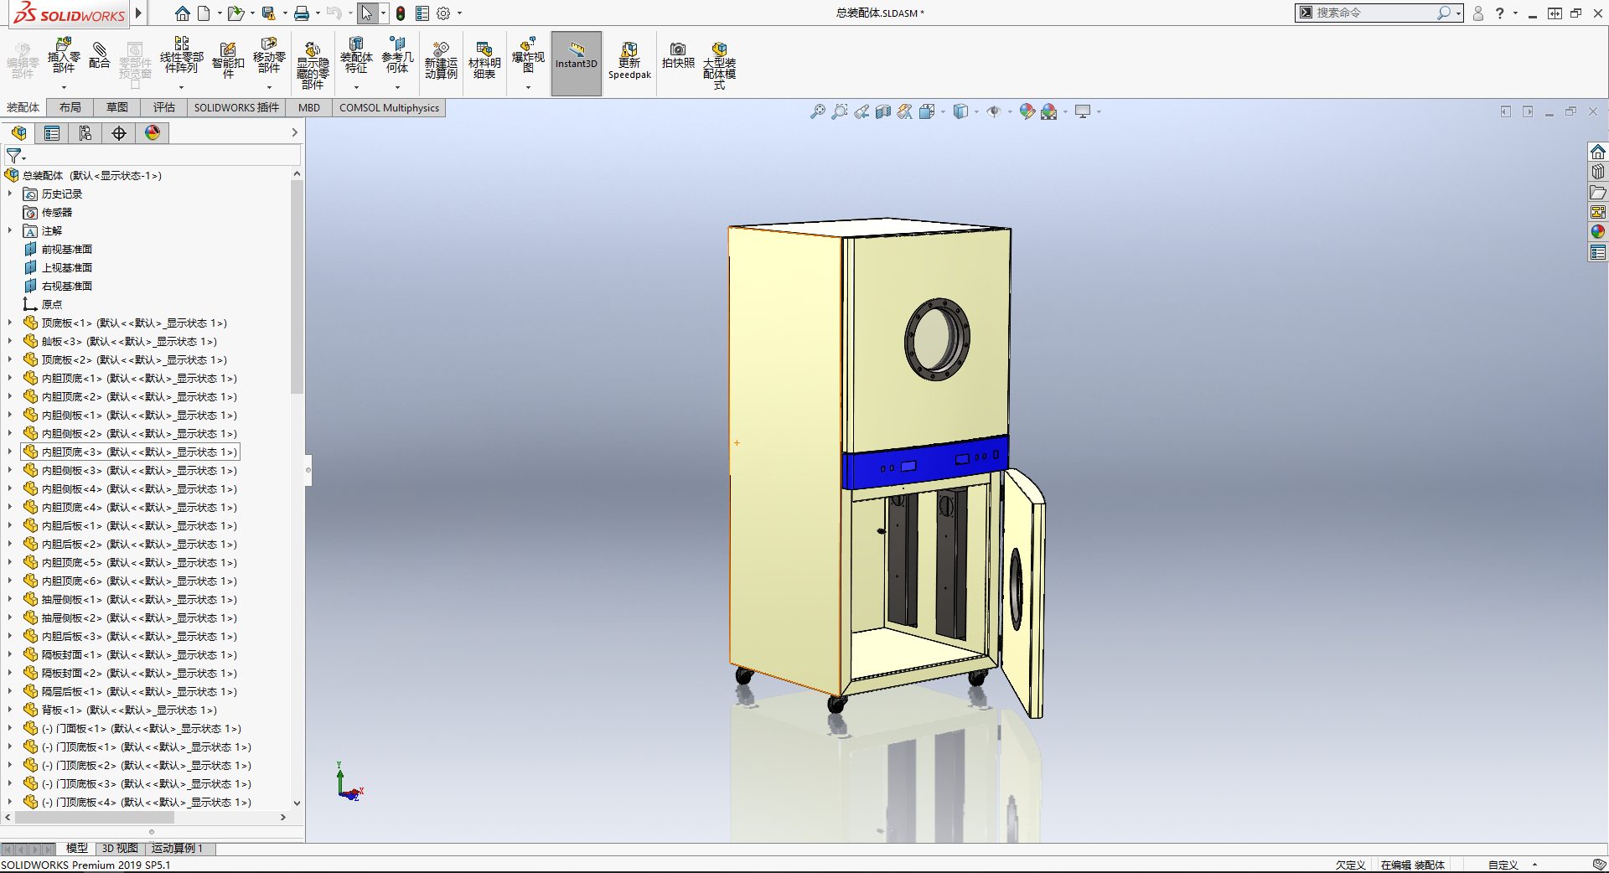Open Help question mark icon

pyautogui.click(x=1500, y=13)
